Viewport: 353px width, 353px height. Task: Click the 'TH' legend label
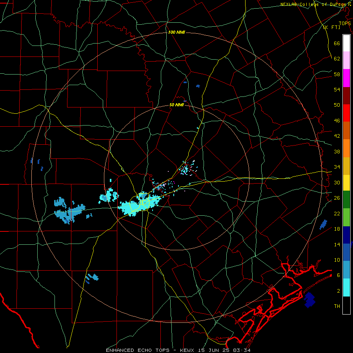pyautogui.click(x=337, y=306)
